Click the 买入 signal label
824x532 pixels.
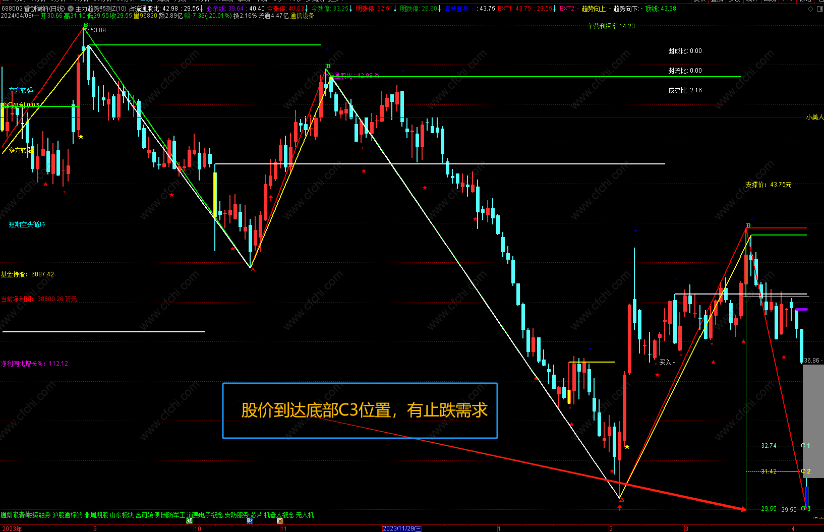pyautogui.click(x=667, y=362)
